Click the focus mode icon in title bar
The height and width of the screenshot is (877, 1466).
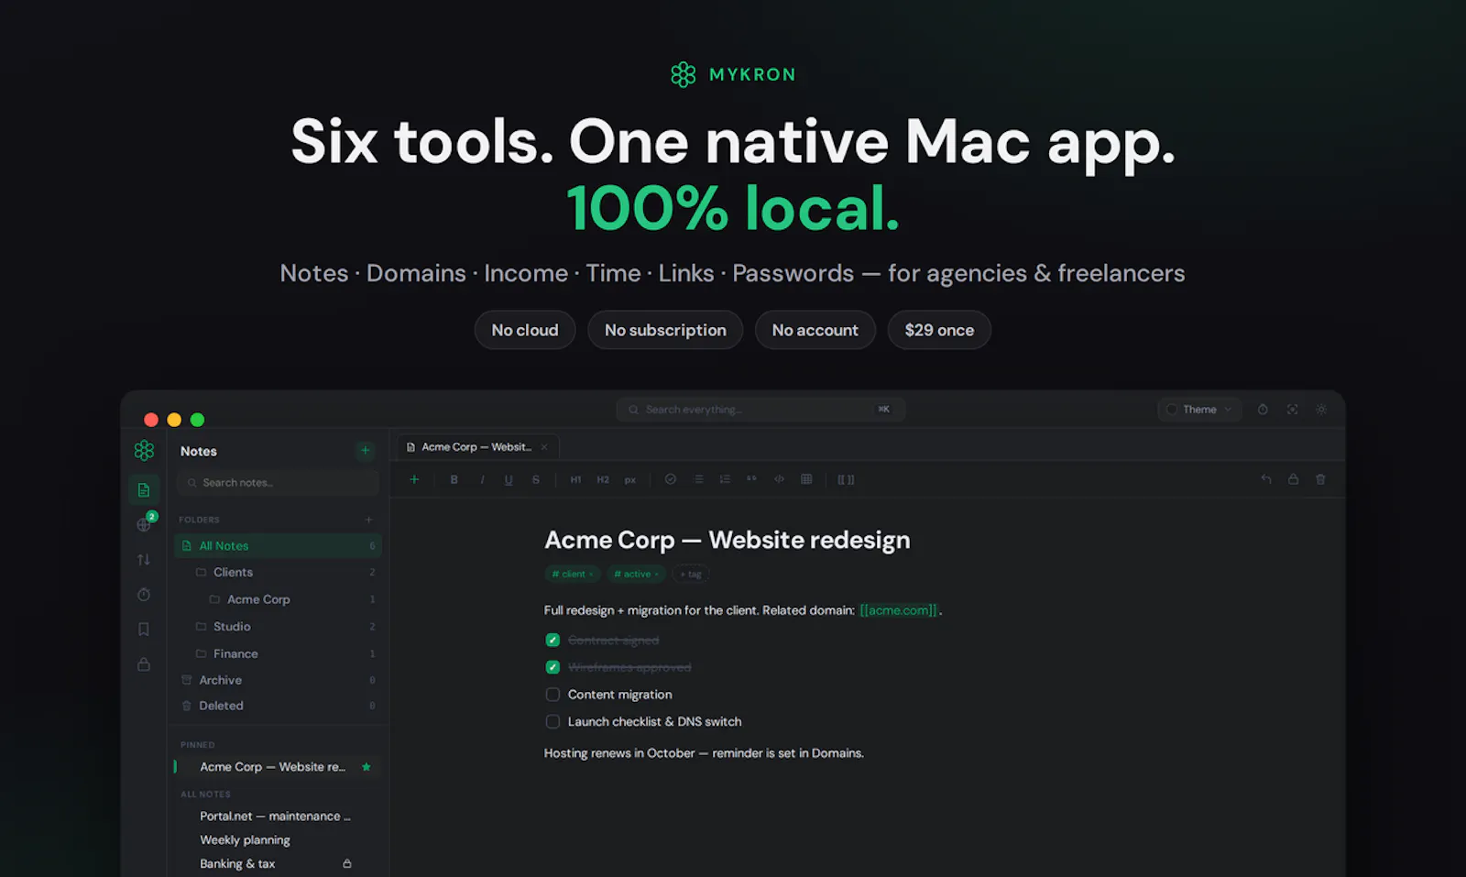point(1292,409)
